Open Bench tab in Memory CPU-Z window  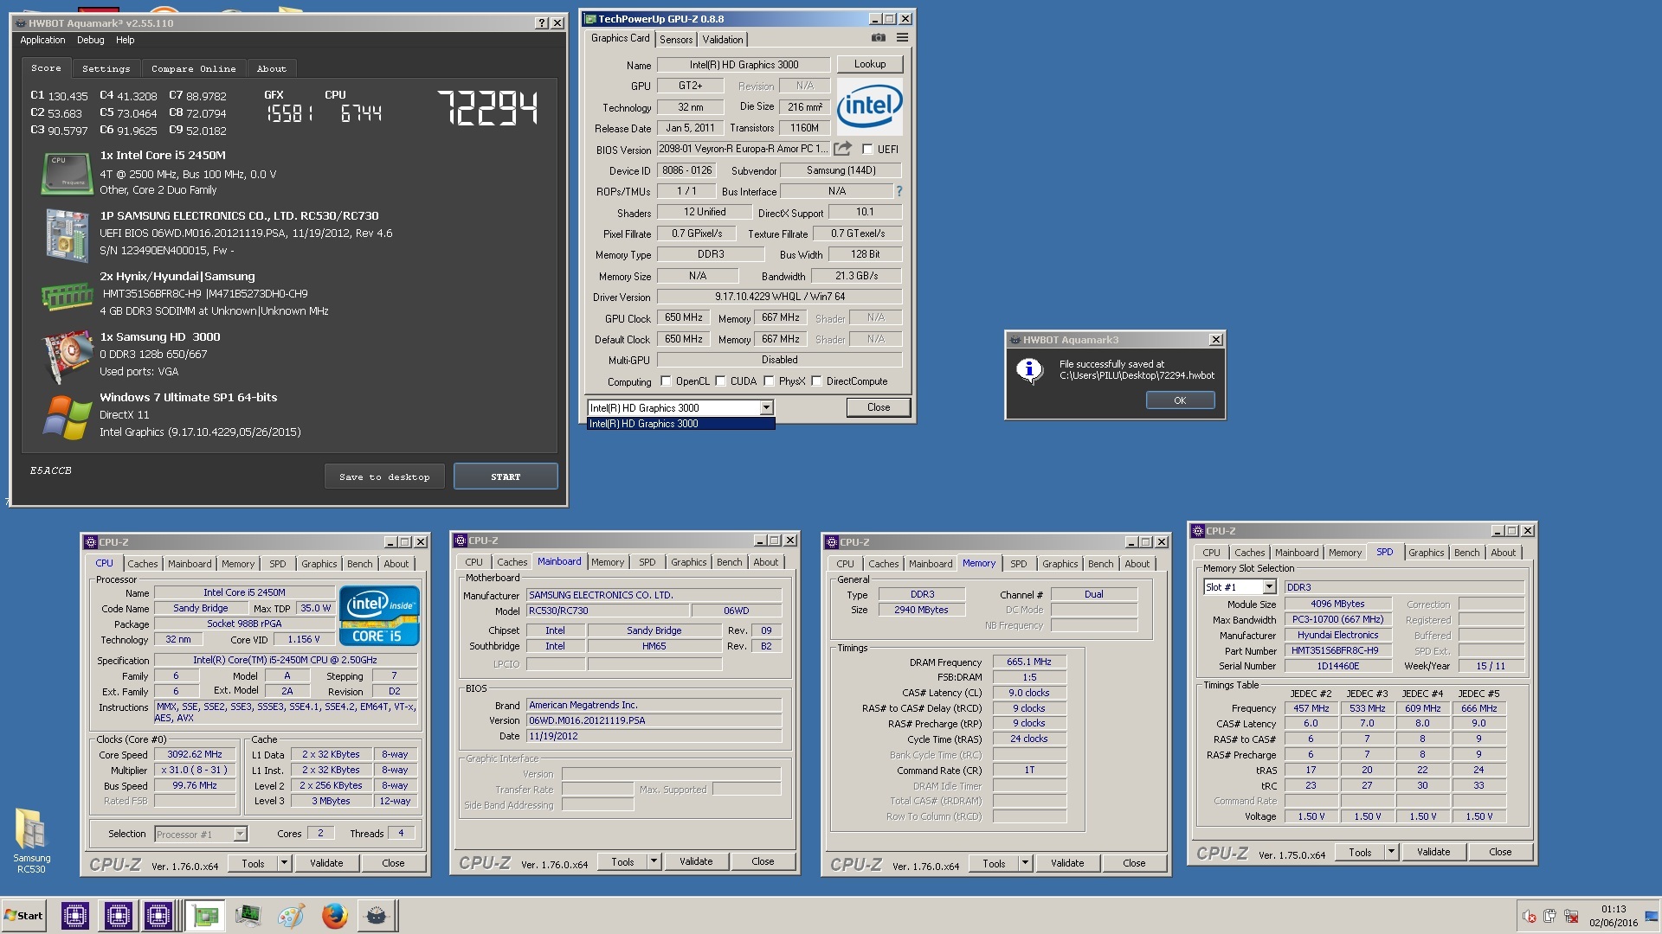(1100, 564)
